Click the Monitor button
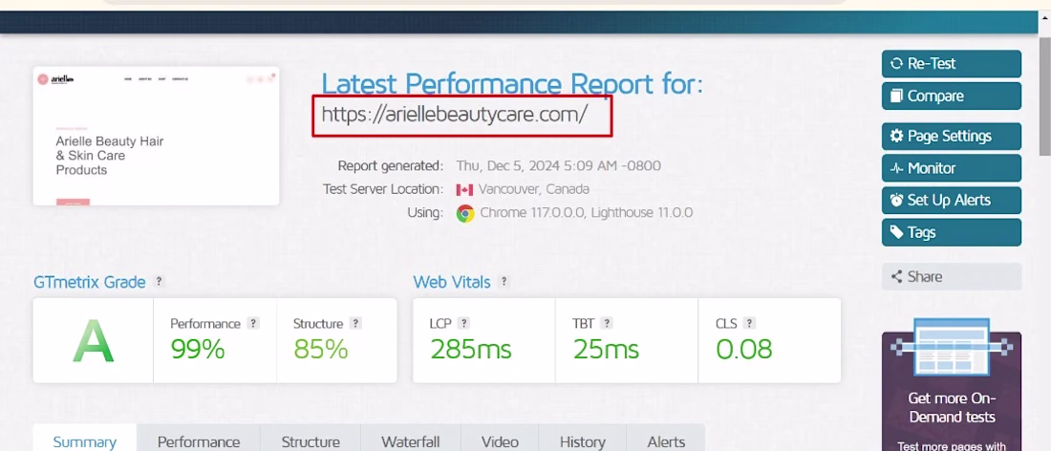1051x451 pixels. coord(951,168)
